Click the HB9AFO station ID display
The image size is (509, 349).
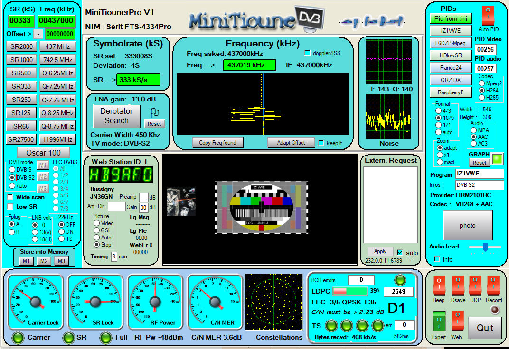coord(121,174)
